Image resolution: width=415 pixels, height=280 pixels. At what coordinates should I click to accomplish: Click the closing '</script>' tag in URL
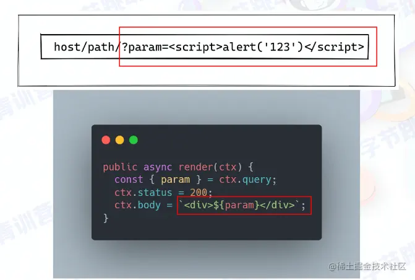coord(334,47)
